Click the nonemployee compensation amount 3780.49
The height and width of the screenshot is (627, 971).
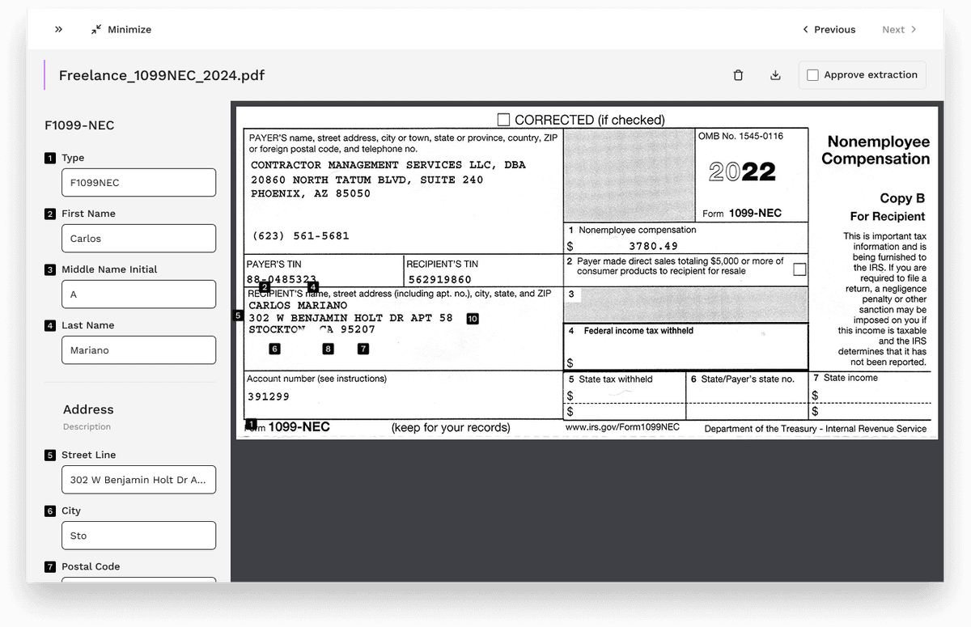653,246
